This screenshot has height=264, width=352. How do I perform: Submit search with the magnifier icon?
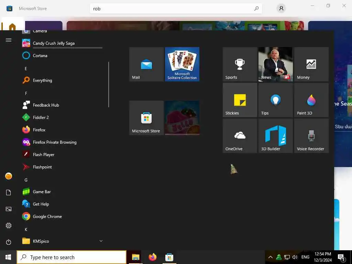256,9
